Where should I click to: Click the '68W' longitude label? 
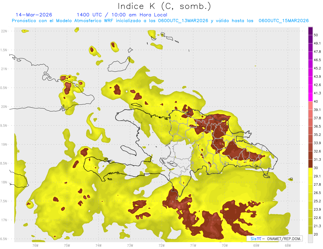(288, 245)
